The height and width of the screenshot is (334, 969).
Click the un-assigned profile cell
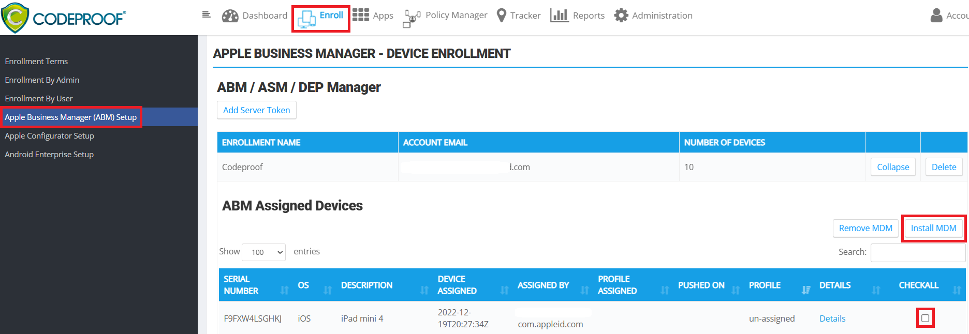tap(772, 318)
